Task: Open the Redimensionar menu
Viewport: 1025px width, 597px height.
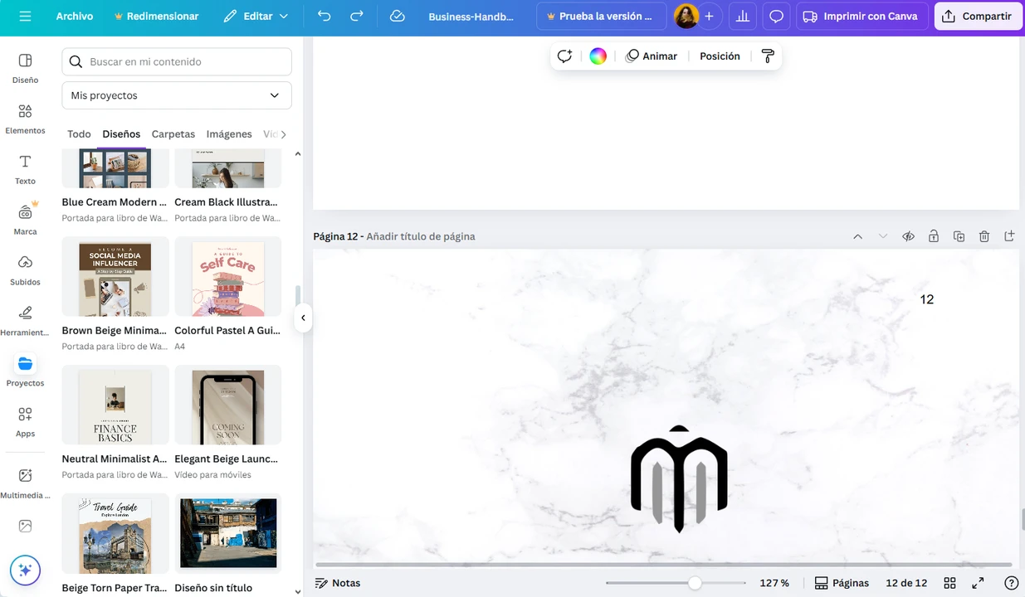Action: coord(156,17)
